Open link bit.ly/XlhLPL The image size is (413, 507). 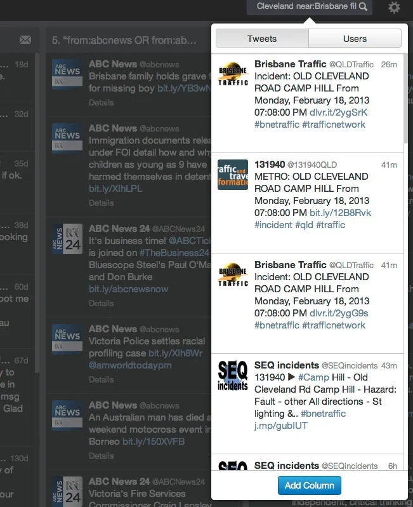(x=115, y=189)
